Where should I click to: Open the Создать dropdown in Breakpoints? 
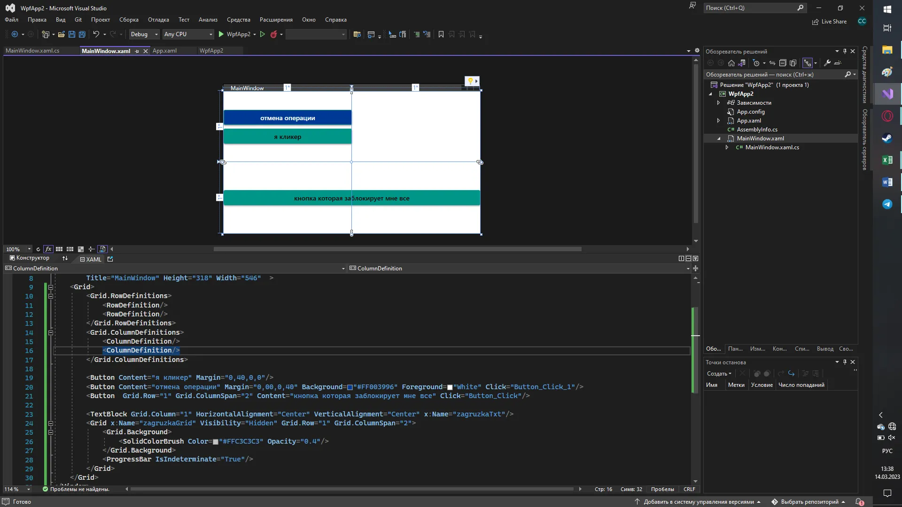[719, 374]
